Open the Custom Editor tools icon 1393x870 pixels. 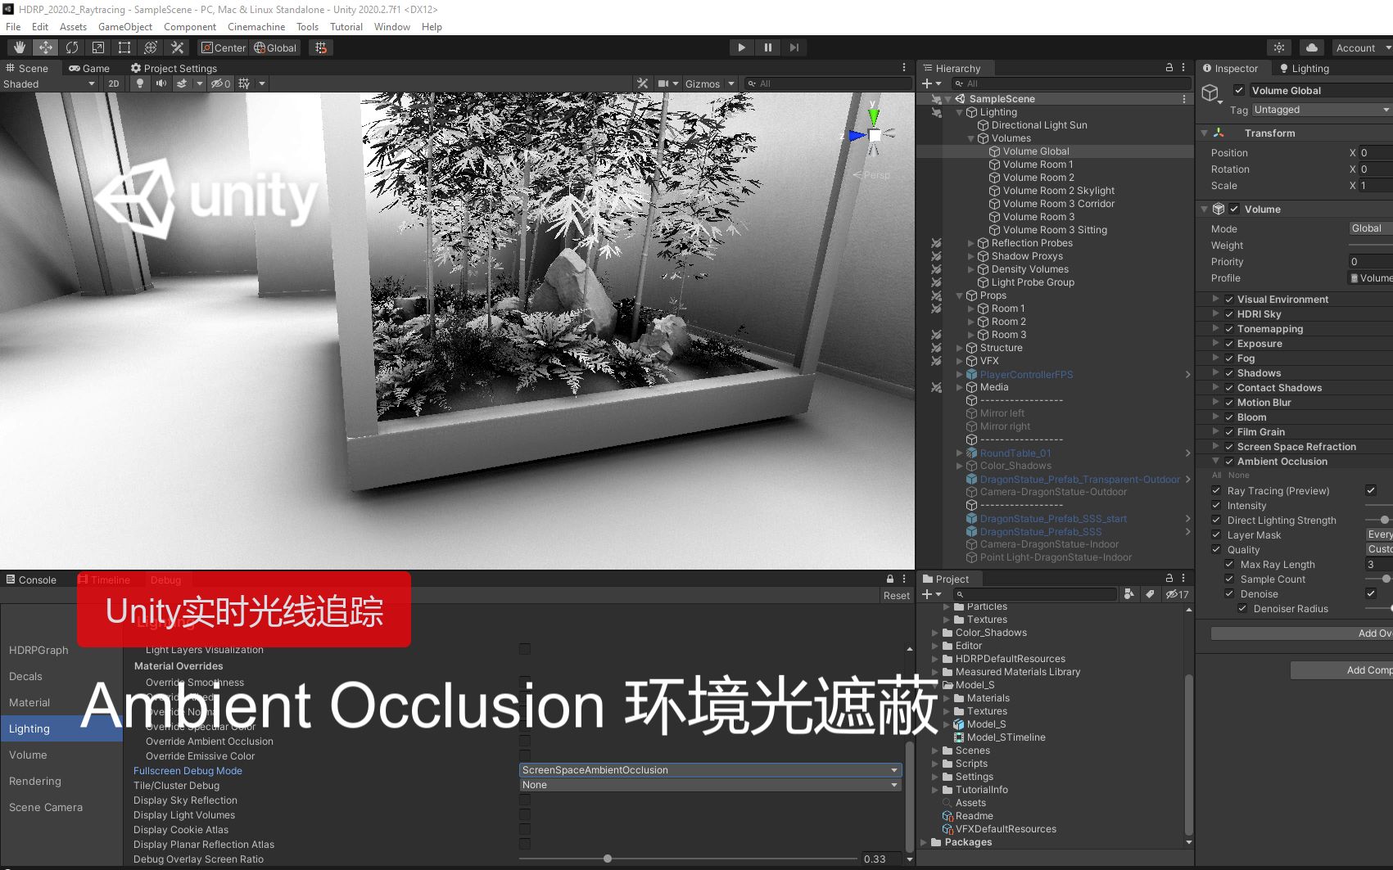tap(177, 47)
